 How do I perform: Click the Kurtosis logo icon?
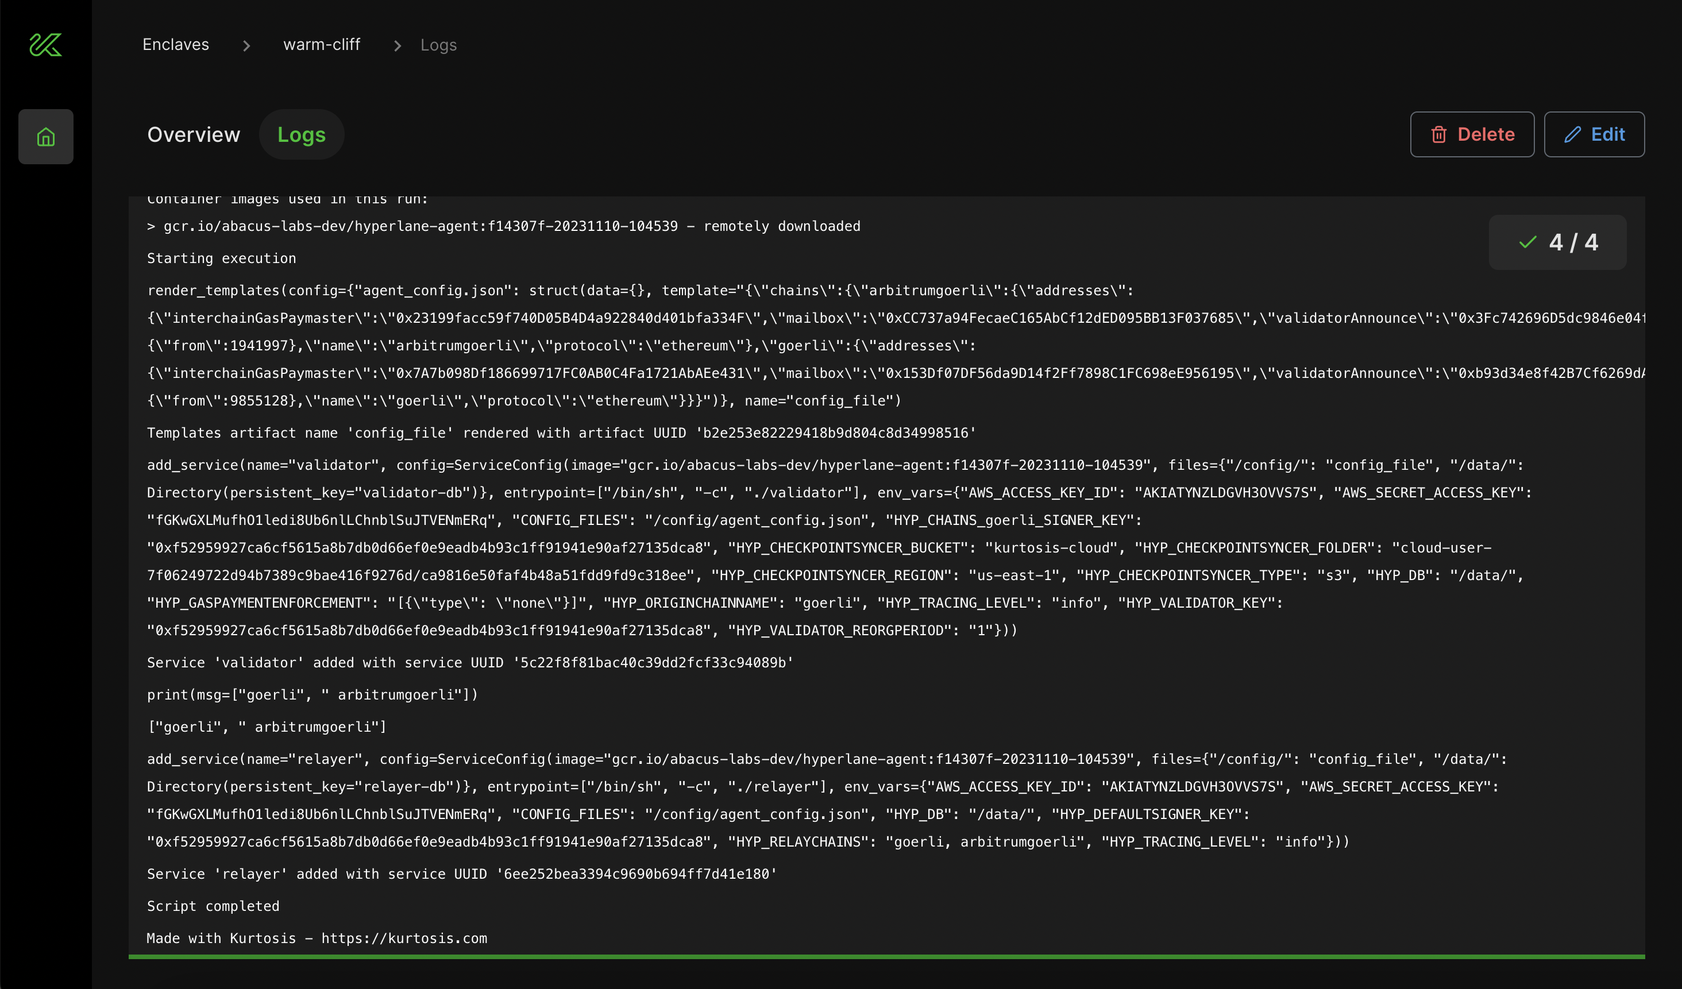tap(45, 45)
